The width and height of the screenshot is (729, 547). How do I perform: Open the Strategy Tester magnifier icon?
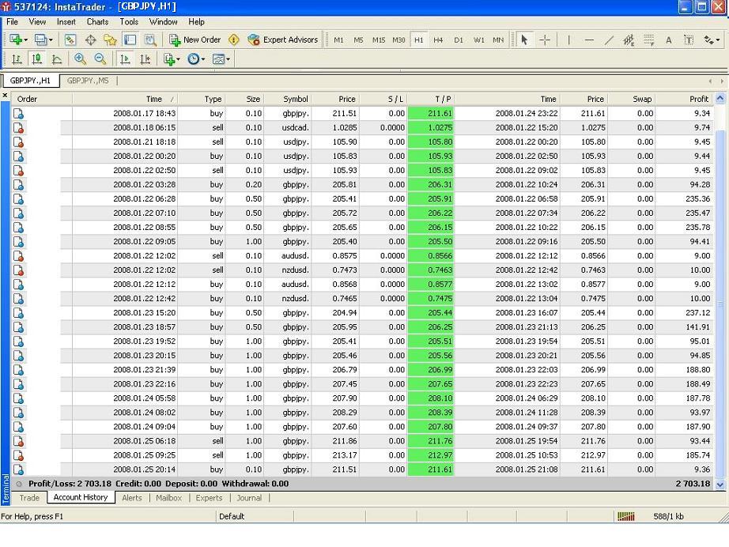click(150, 40)
